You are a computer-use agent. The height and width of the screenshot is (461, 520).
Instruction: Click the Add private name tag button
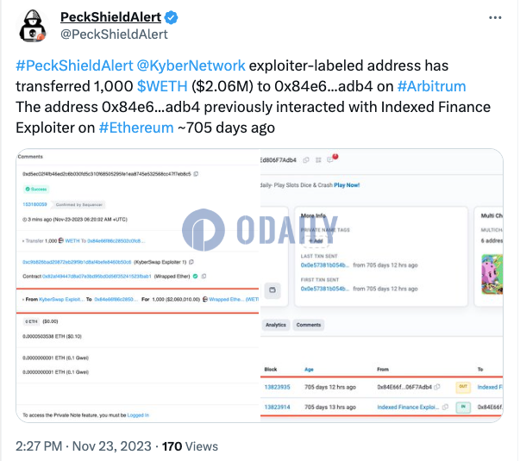click(x=316, y=241)
